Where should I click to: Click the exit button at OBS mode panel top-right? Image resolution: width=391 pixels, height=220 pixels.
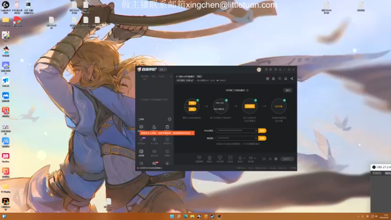pos(288,90)
